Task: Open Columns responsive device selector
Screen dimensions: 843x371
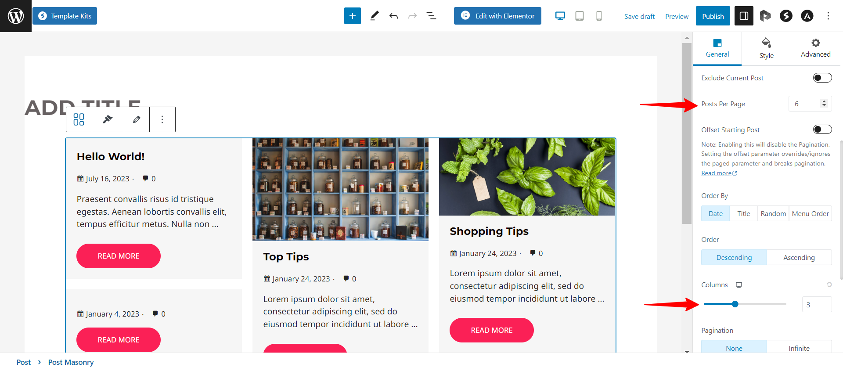Action: click(739, 285)
